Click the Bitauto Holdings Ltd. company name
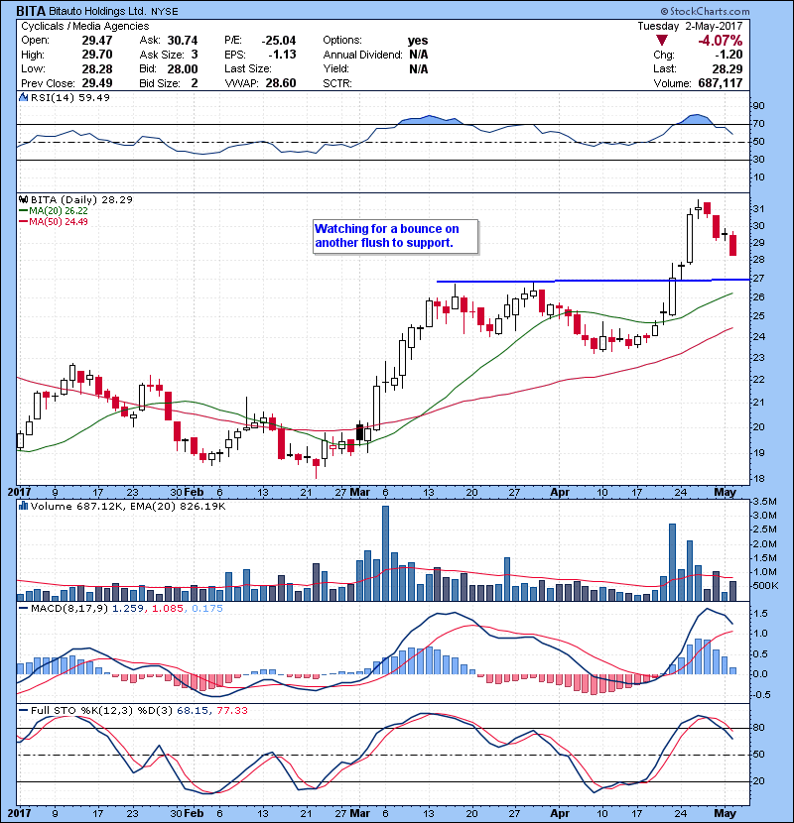 (x=98, y=11)
